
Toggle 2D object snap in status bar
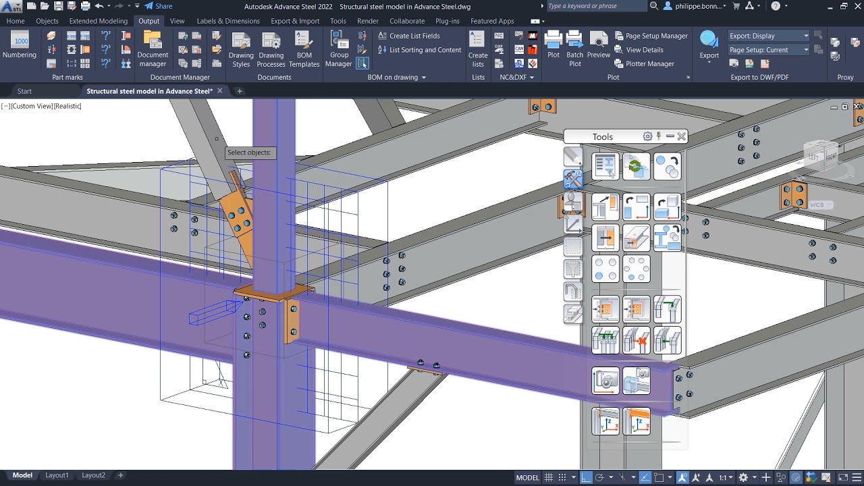point(659,477)
